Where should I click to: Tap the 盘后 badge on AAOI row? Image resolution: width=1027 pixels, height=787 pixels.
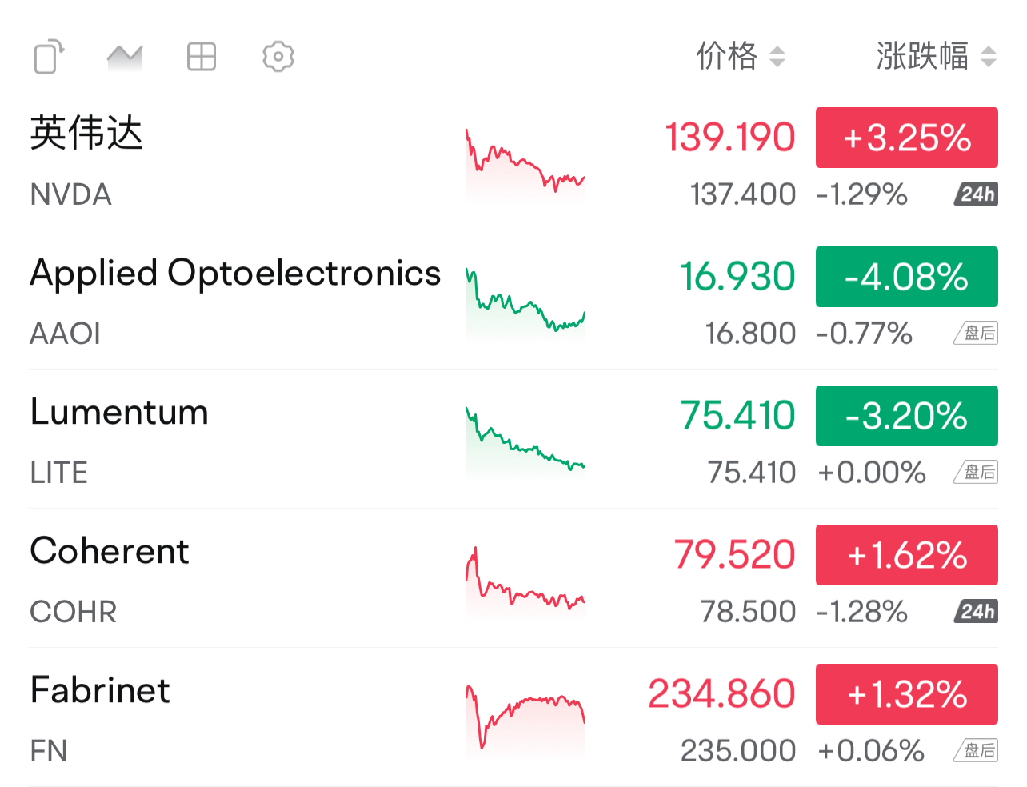(977, 333)
